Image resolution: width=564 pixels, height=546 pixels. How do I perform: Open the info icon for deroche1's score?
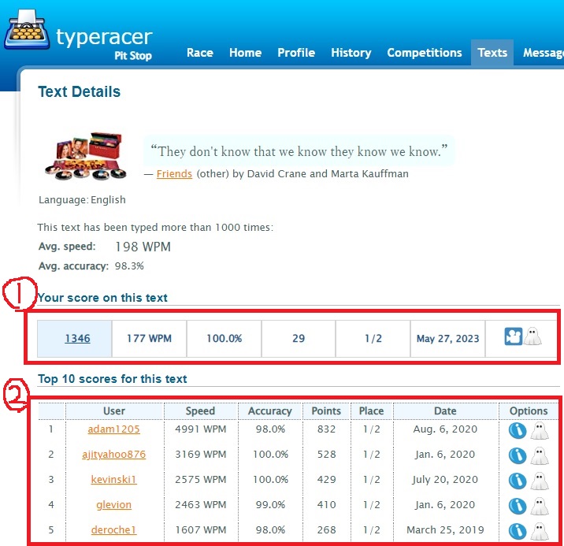pos(518,531)
